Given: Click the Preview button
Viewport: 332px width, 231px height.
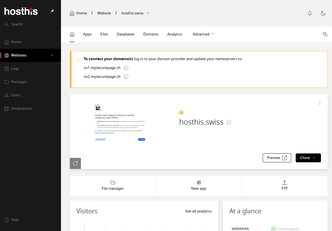Looking at the screenshot, I should pos(277,158).
